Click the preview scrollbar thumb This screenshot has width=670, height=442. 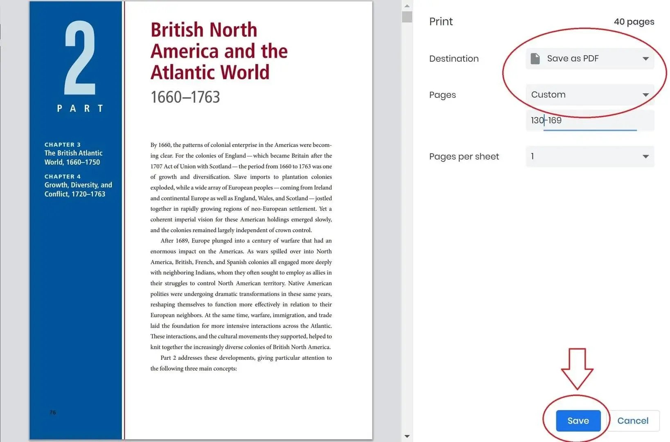click(x=406, y=17)
